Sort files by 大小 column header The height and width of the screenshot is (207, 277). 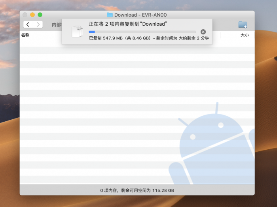pyautogui.click(x=245, y=35)
